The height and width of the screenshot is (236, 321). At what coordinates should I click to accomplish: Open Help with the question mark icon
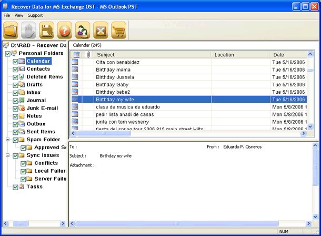(x=65, y=31)
